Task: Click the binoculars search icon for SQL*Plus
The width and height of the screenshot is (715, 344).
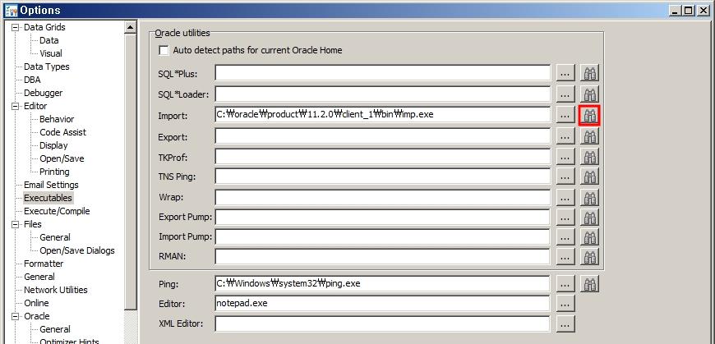Action: click(589, 73)
